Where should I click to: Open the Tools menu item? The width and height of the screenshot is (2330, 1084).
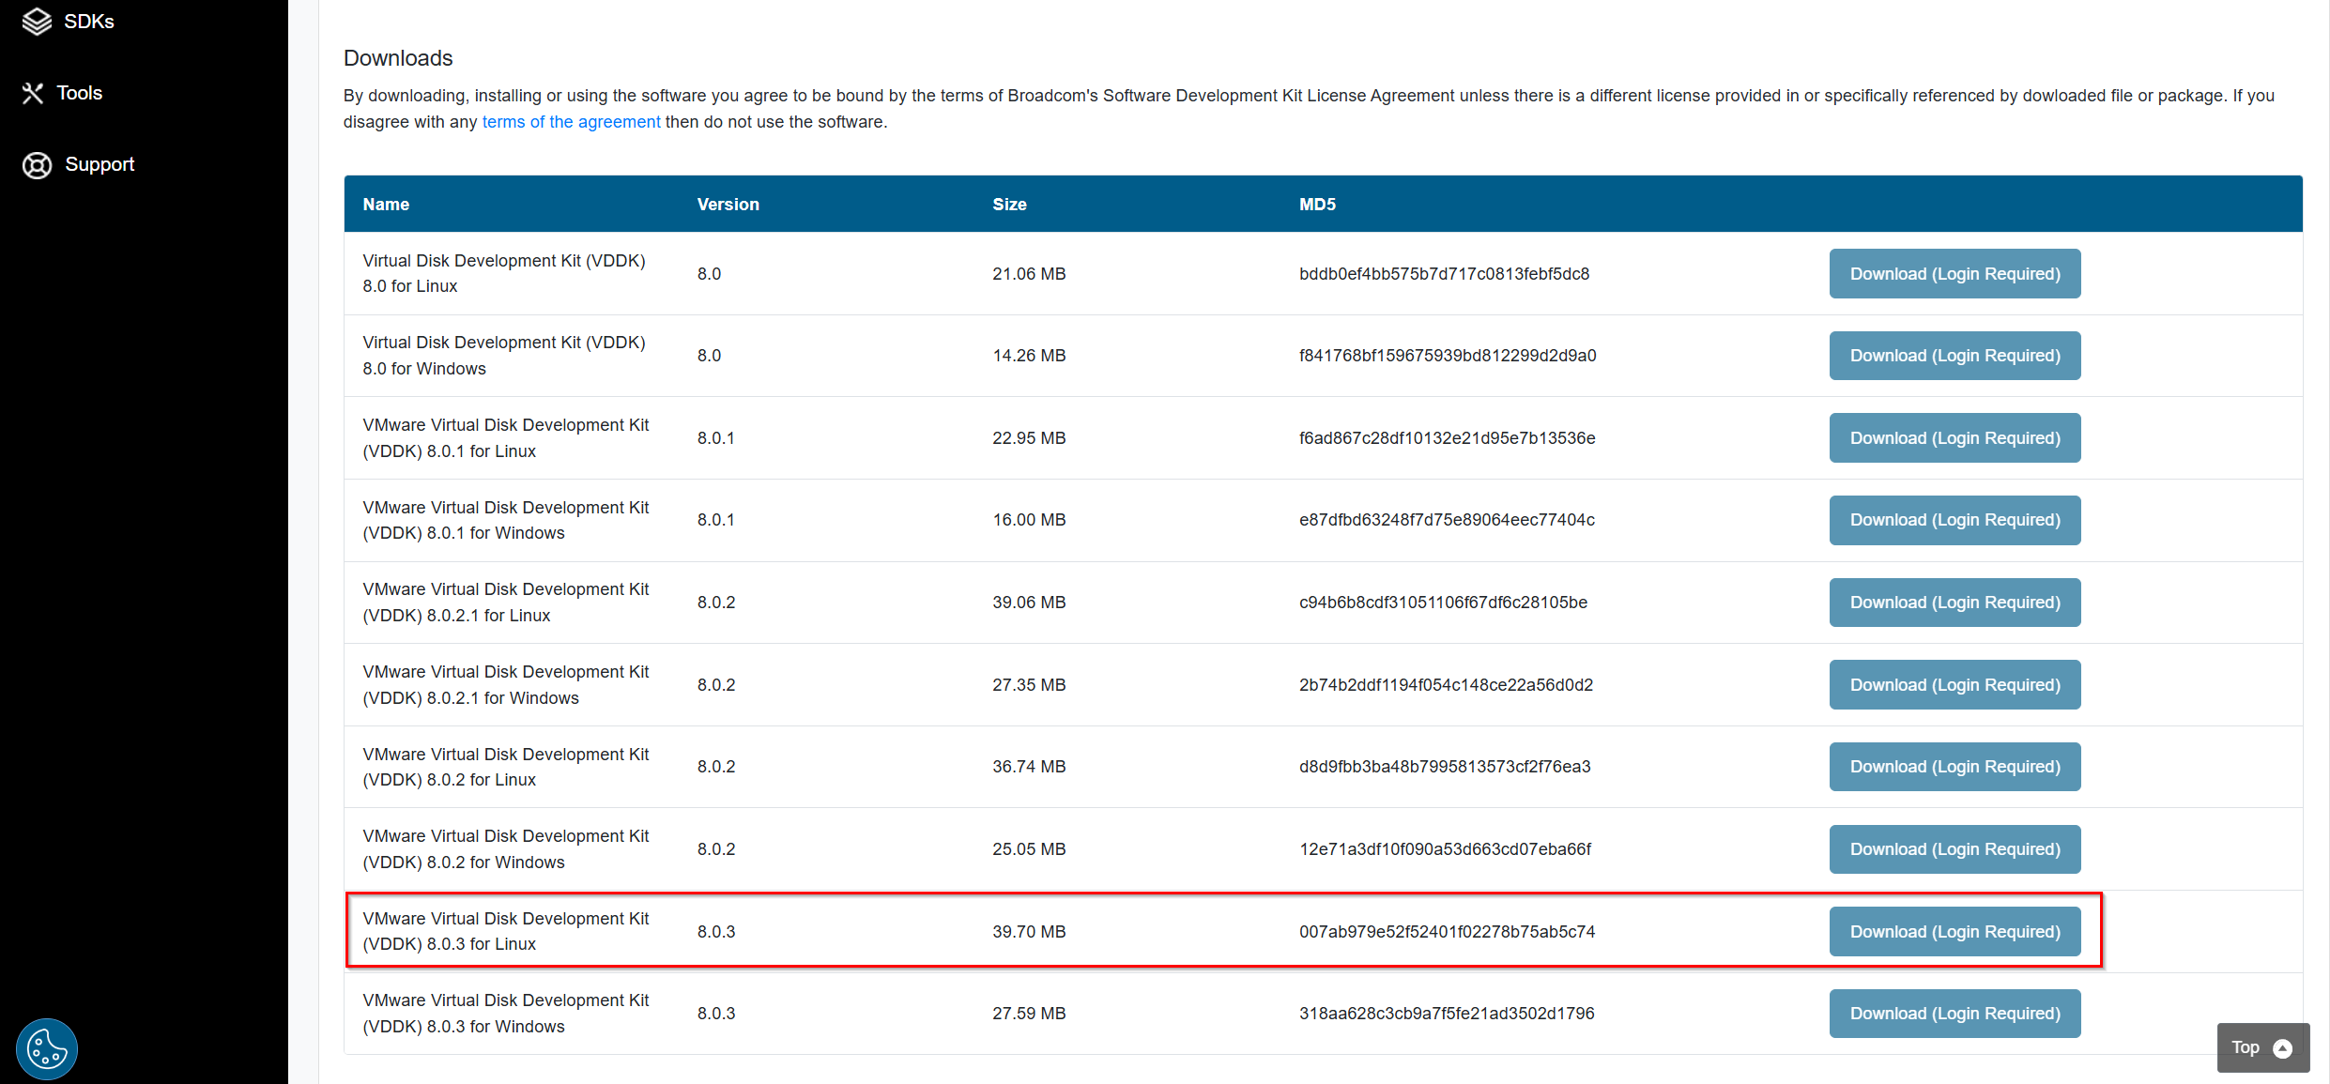coord(79,93)
